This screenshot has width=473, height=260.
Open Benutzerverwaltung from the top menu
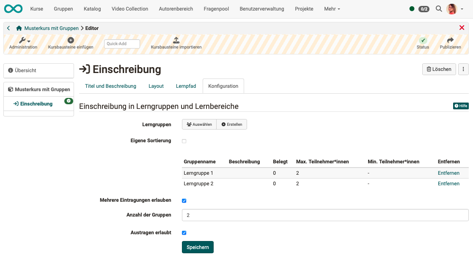[x=261, y=8]
